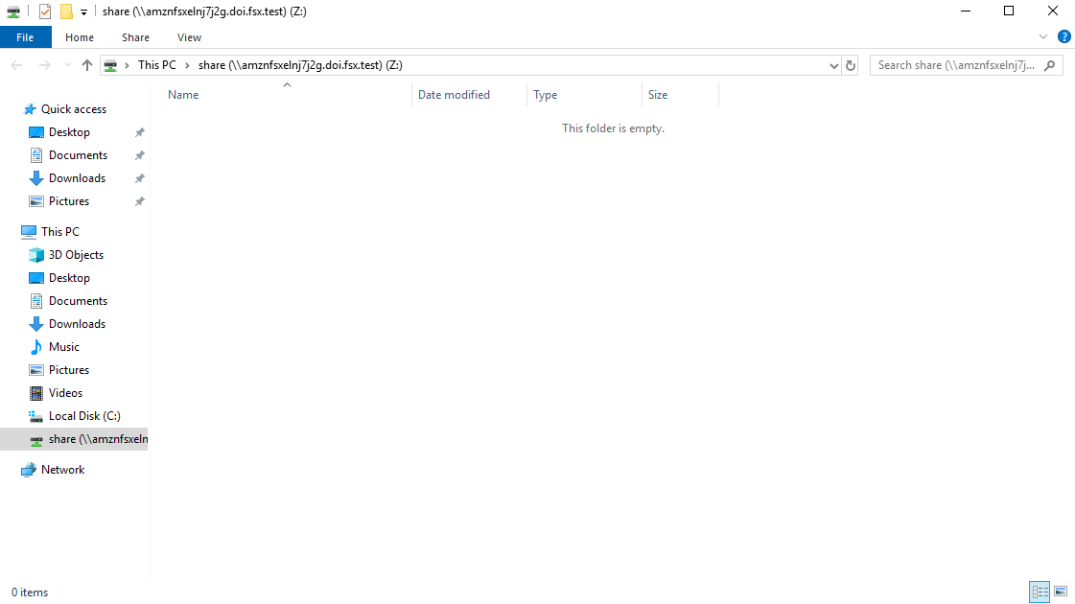Screen dimensions: 1075x604
Task: Click the Videos film icon
Action: point(36,393)
